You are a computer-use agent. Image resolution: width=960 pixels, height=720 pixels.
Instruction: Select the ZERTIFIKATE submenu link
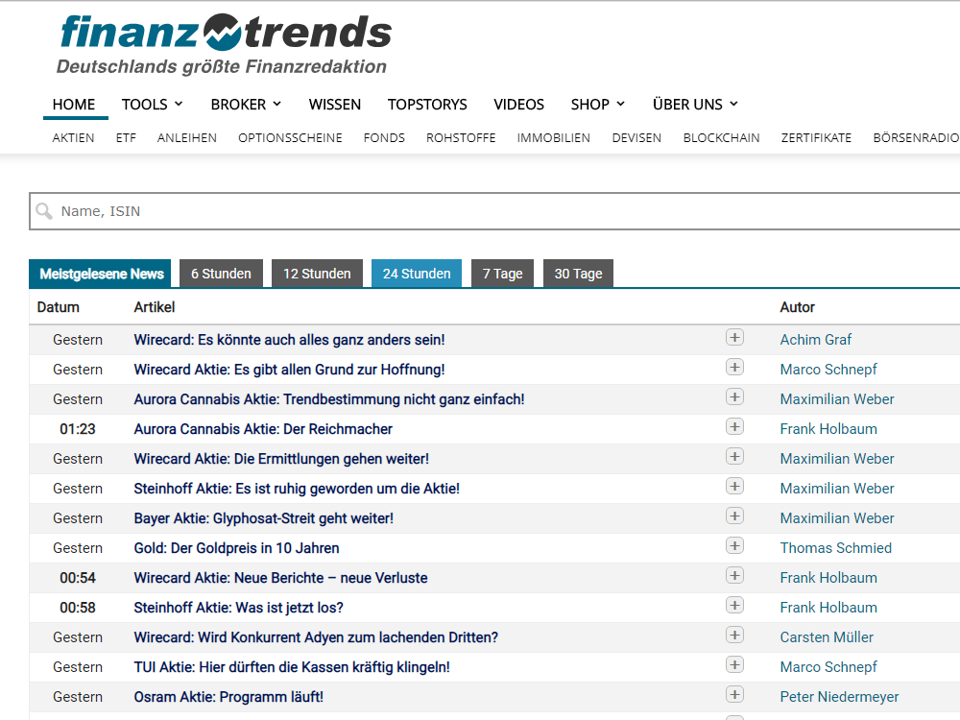[x=816, y=137]
